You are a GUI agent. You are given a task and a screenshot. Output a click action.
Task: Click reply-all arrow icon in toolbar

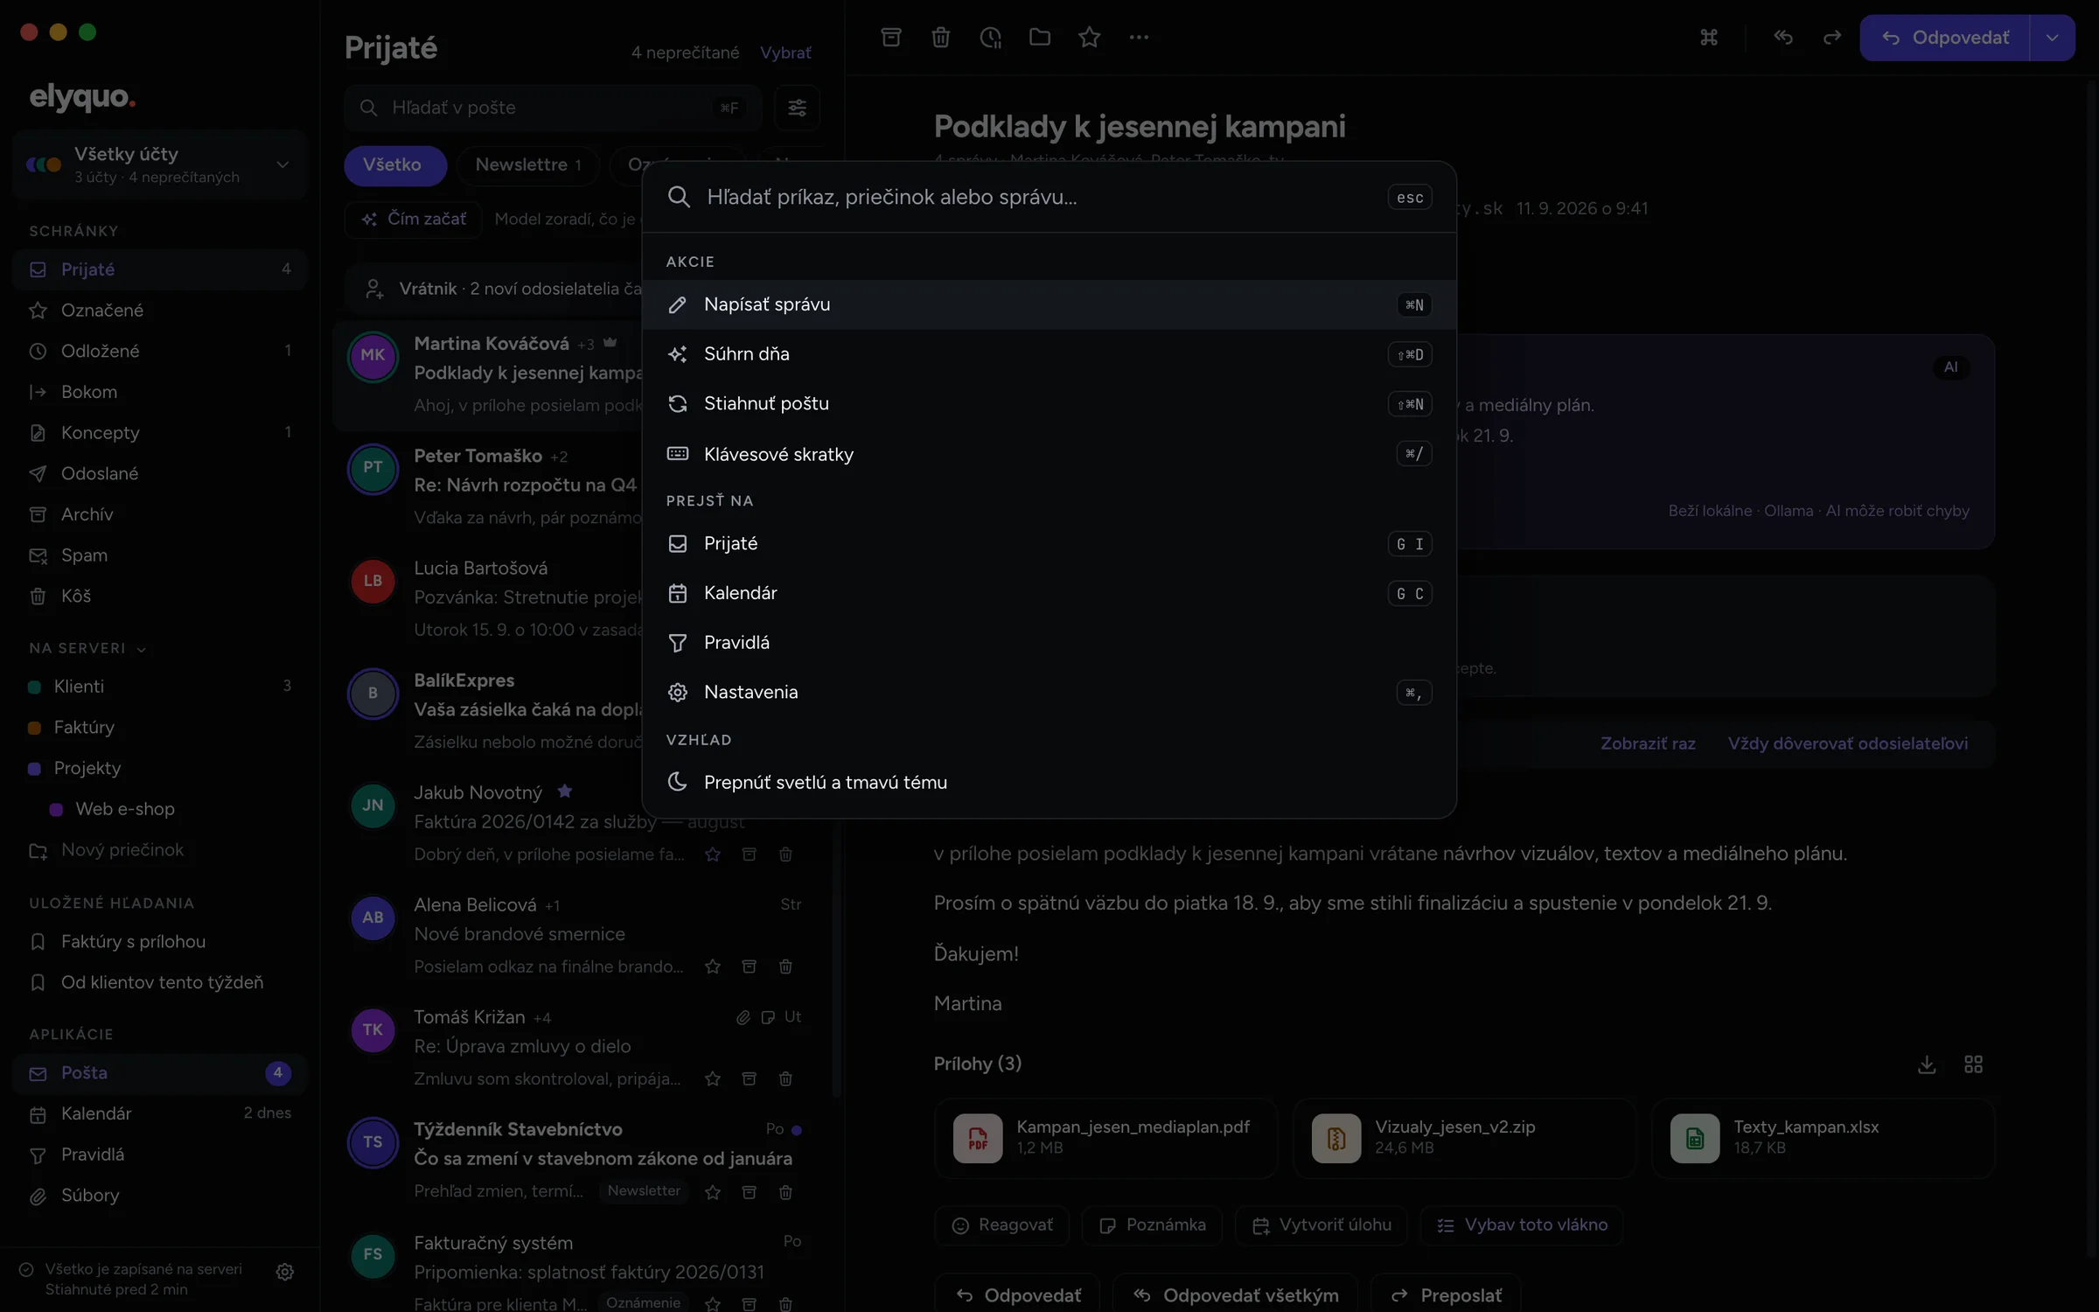1782,38
